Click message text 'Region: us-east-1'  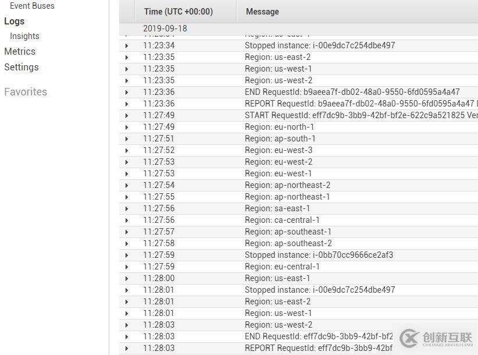click(x=277, y=278)
